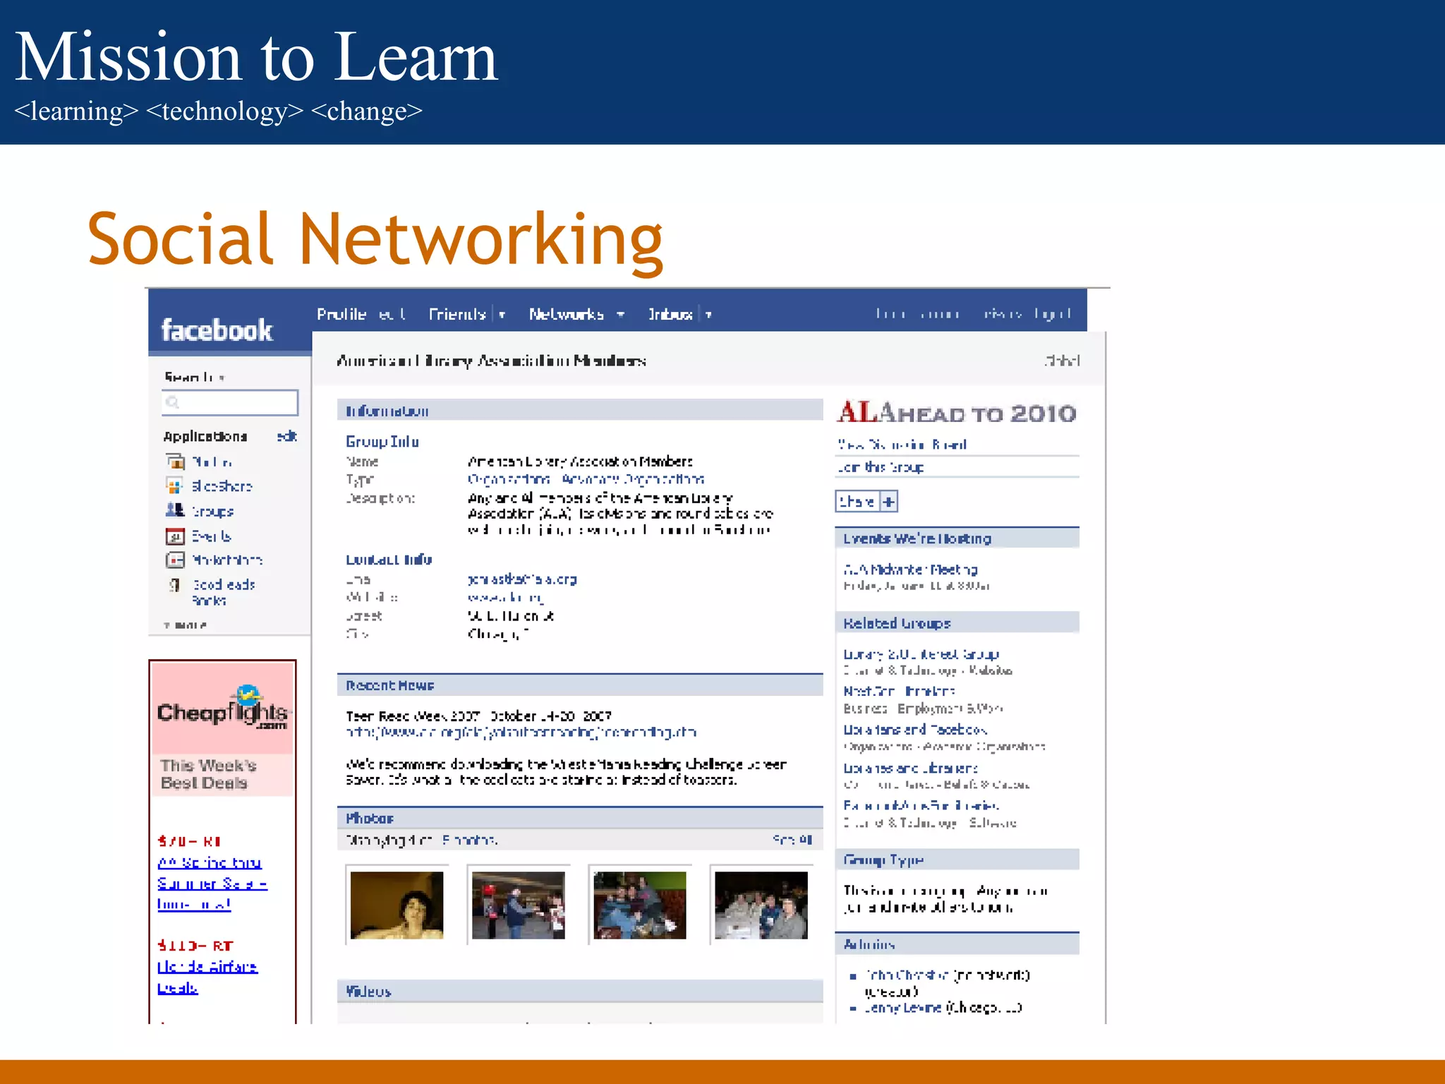Click the edit link next to Profile
The width and height of the screenshot is (1445, 1084).
392,314
